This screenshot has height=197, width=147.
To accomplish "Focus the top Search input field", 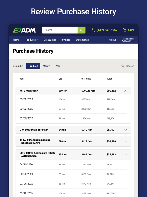I will [x=60, y=30].
